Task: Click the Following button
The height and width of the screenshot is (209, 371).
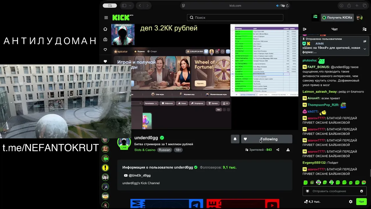Action: coord(267,139)
